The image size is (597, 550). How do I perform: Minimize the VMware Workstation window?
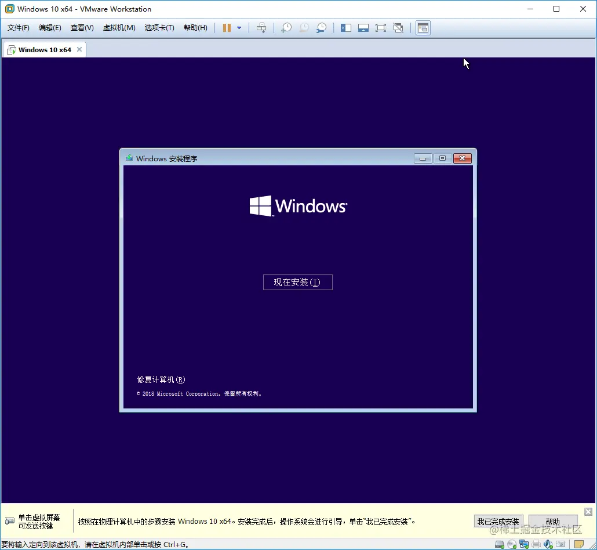(x=530, y=9)
